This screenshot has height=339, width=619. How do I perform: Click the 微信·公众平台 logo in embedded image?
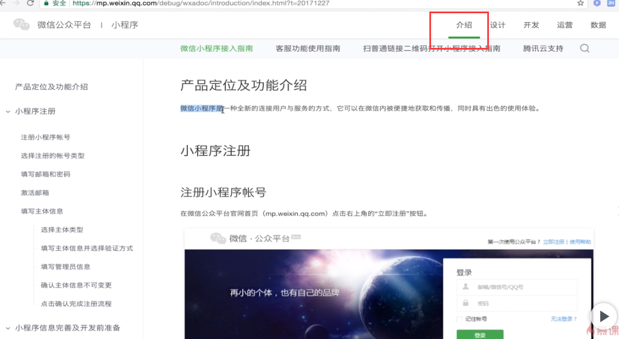(x=255, y=238)
